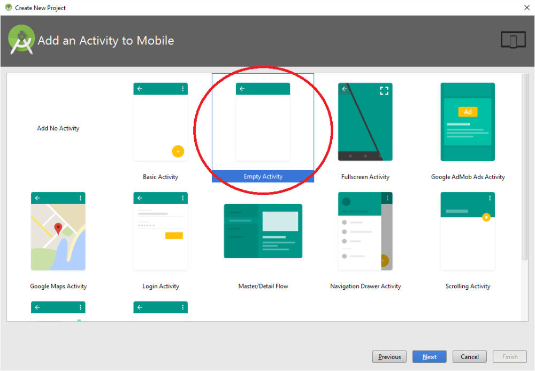Viewport: 535px width, 371px height.
Task: Click the fullscreen expand icon in Fullscreen Activity
Action: pos(384,90)
